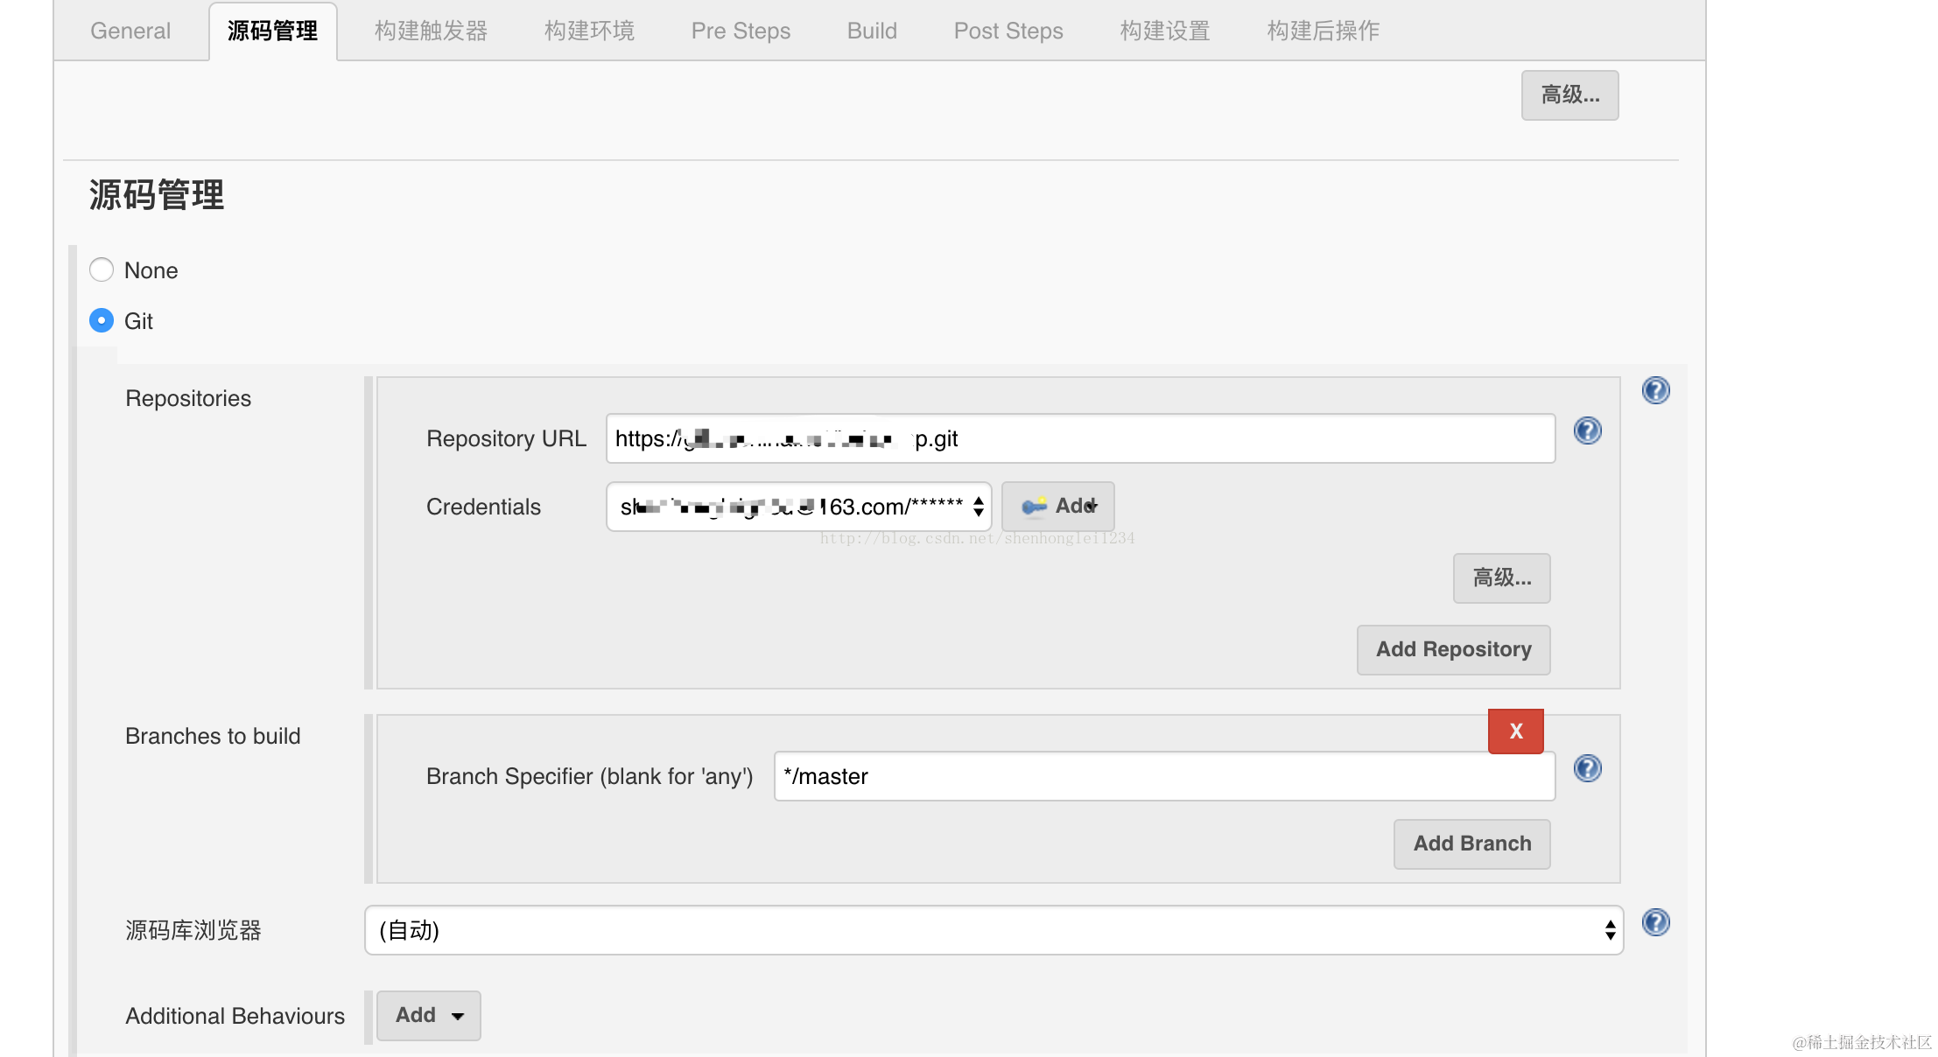Open the Credentials dropdown selector
Viewport: 1938px width, 1057px height.
pos(798,507)
